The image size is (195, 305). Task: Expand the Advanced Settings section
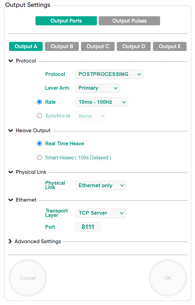[10, 242]
